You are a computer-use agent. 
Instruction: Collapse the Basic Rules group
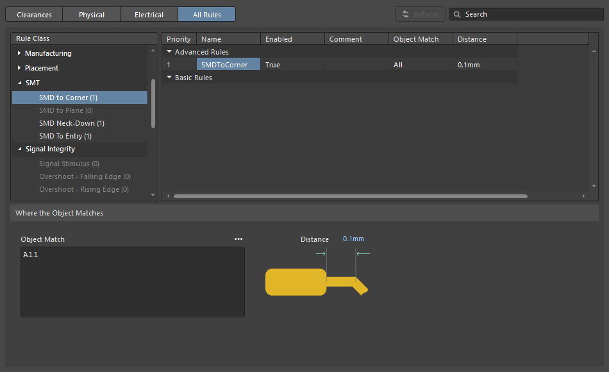[x=169, y=78]
